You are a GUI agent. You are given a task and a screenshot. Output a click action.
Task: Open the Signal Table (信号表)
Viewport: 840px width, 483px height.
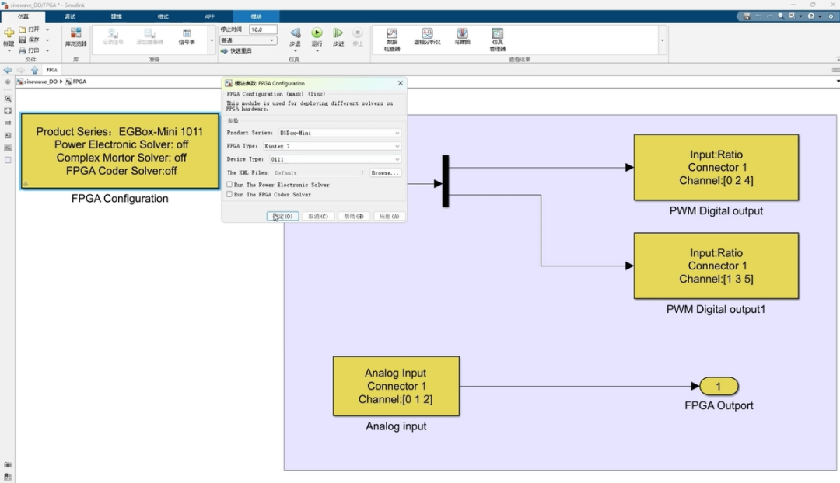[x=187, y=36]
